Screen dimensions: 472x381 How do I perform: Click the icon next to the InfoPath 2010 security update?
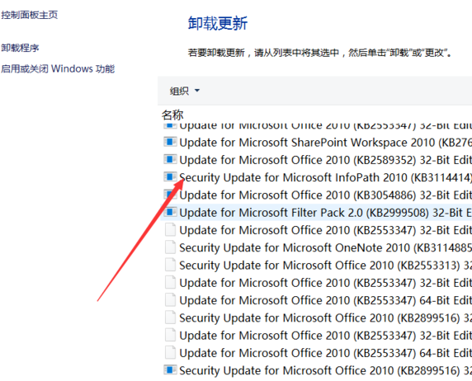pos(170,176)
